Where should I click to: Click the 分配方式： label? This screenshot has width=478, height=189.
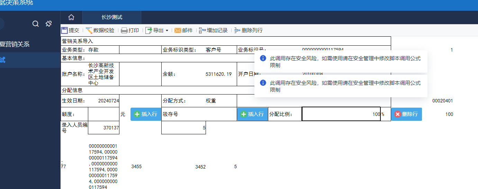click(174, 101)
